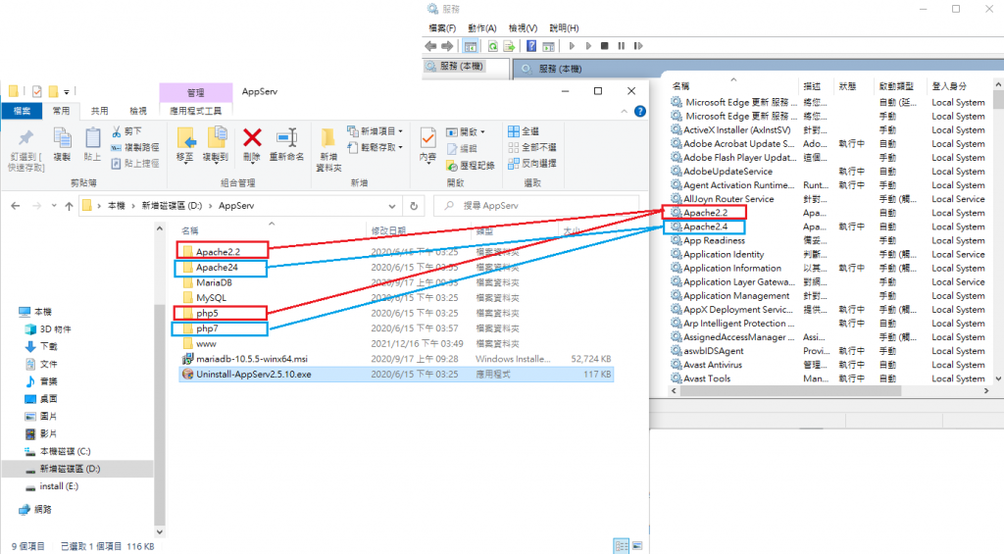Open the 動作(A) menu in Services

pyautogui.click(x=482, y=28)
